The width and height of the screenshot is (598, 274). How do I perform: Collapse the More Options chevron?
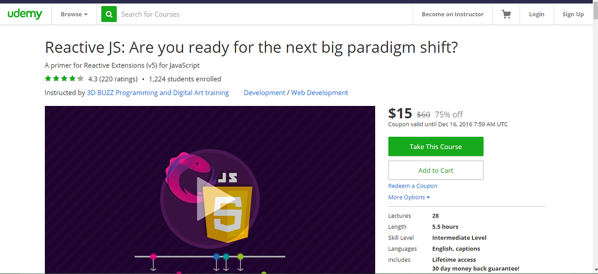coord(428,197)
